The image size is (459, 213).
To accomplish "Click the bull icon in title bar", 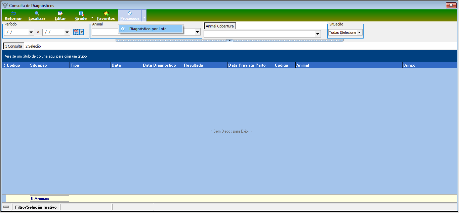I will click(x=5, y=5).
